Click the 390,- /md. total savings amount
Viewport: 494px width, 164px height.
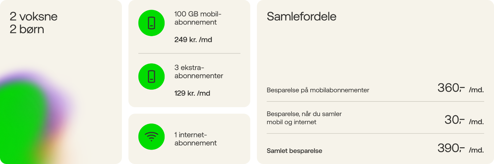pyautogui.click(x=460, y=148)
